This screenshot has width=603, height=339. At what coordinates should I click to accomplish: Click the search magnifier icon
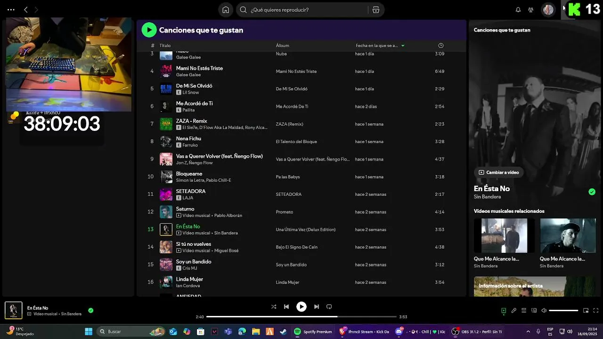tap(244, 10)
